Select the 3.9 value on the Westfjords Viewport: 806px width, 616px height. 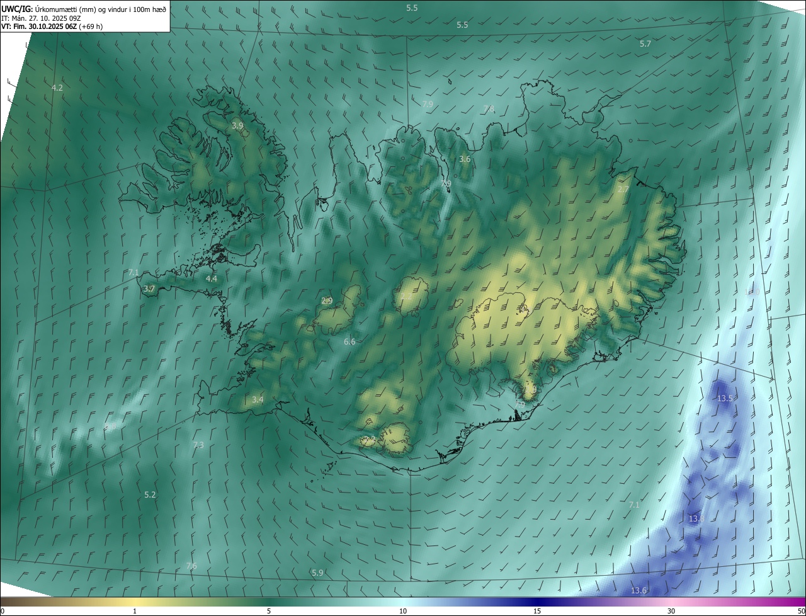coord(237,126)
